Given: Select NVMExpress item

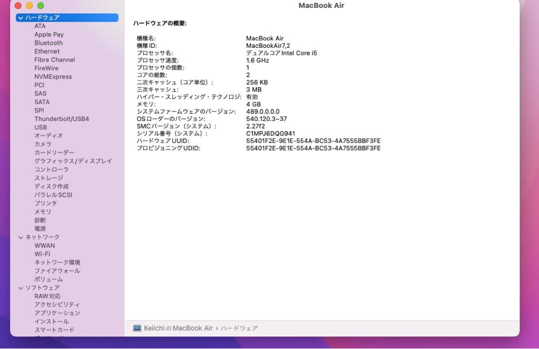Looking at the screenshot, I should pos(53,77).
